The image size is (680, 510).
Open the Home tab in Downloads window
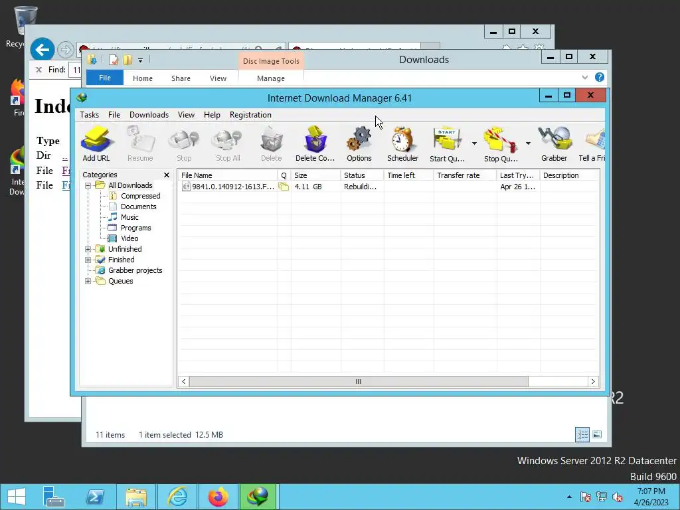point(143,78)
